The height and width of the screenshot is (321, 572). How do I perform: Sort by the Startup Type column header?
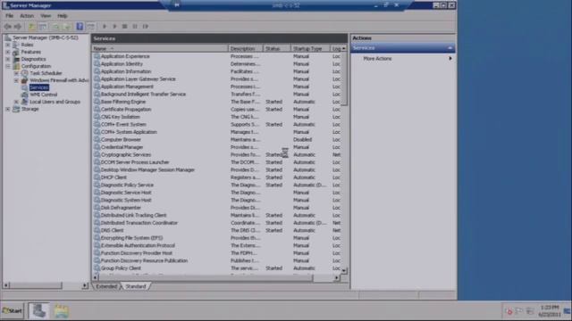(x=310, y=48)
